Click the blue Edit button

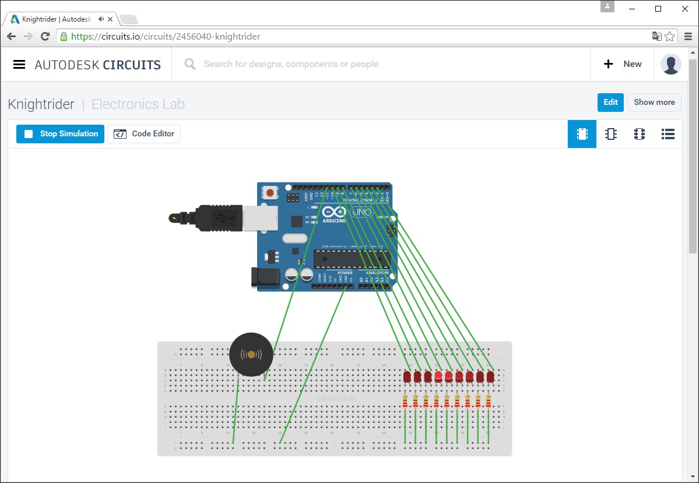point(610,103)
